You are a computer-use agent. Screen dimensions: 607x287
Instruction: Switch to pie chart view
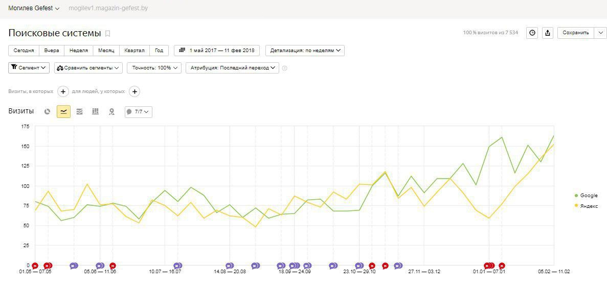coord(47,112)
